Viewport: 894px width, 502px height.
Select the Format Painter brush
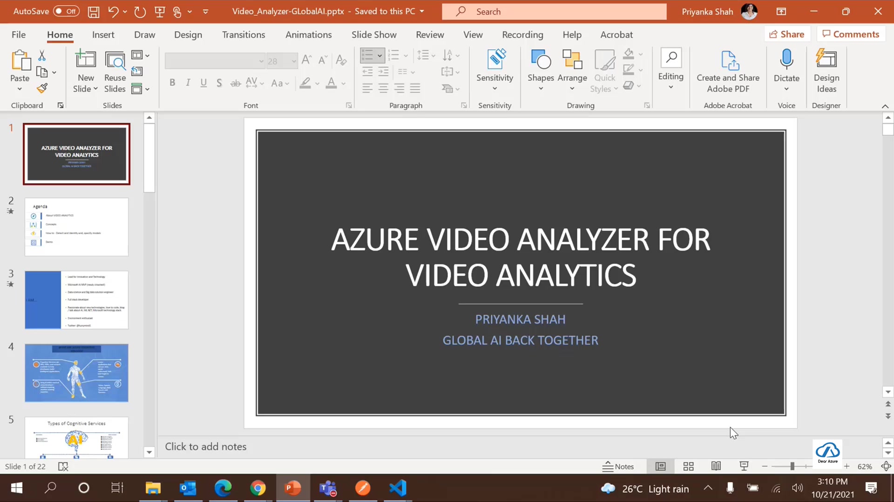[42, 88]
